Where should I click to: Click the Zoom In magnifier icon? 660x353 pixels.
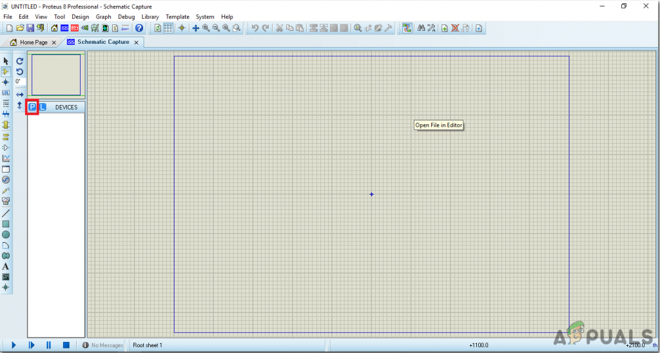[x=206, y=28]
